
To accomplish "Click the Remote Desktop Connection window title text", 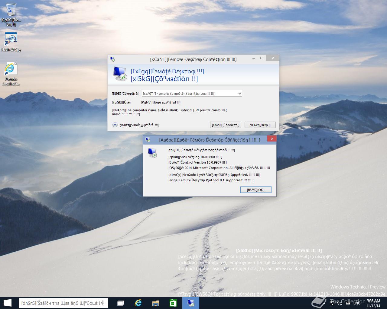I will click(x=193, y=59).
